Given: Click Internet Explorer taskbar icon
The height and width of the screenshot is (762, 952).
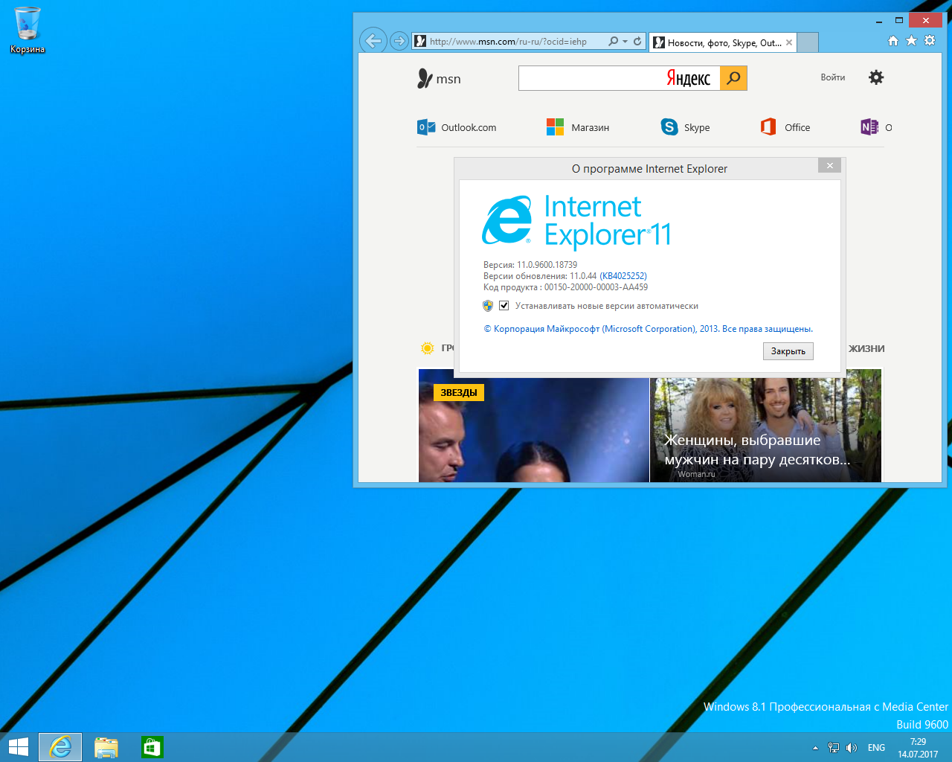Looking at the screenshot, I should pyautogui.click(x=60, y=747).
